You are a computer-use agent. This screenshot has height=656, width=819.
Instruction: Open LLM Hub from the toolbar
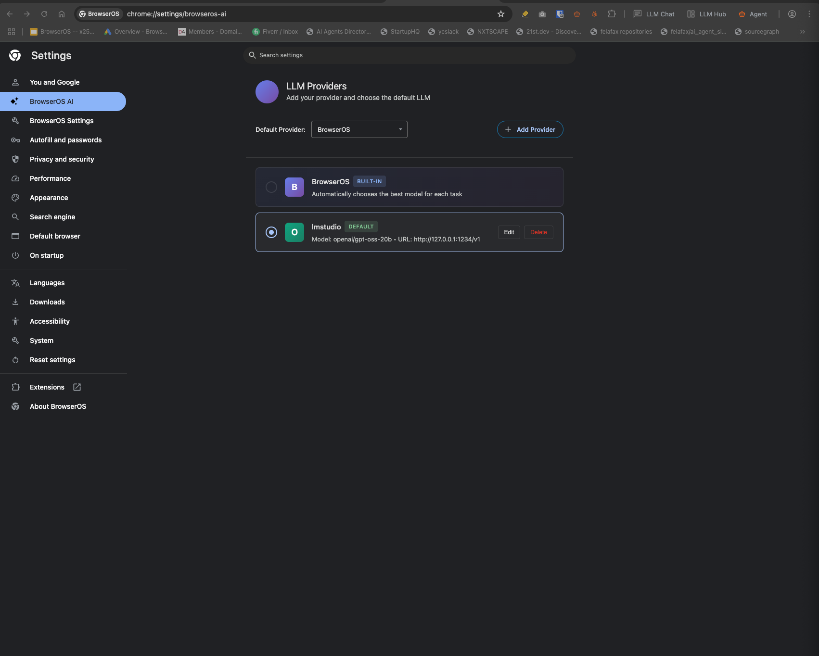[x=706, y=14]
